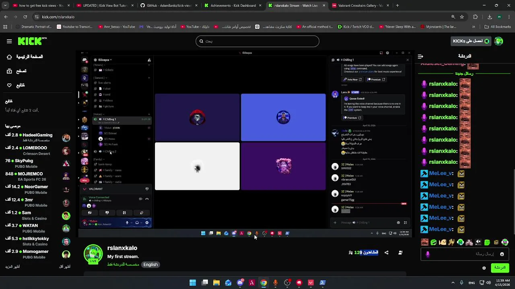Open browser extensions puzzle icon
The image size is (515, 289).
pos(476,17)
